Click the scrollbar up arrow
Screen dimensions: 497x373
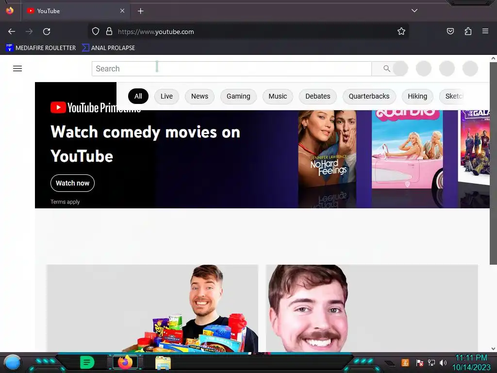pyautogui.click(x=493, y=58)
